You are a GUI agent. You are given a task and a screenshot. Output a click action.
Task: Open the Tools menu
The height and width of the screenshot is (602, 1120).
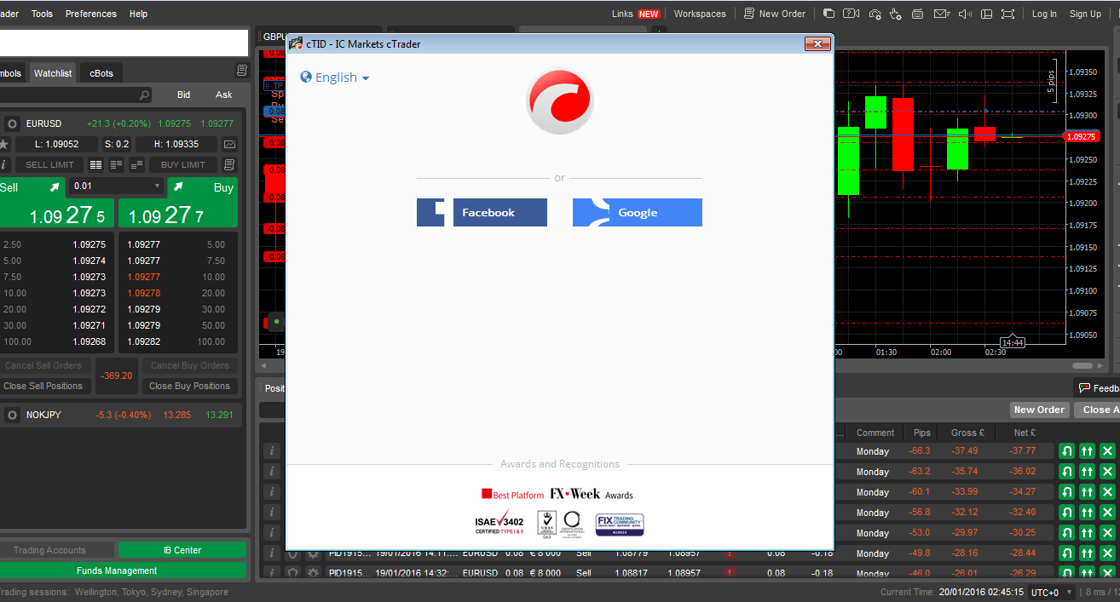(42, 14)
